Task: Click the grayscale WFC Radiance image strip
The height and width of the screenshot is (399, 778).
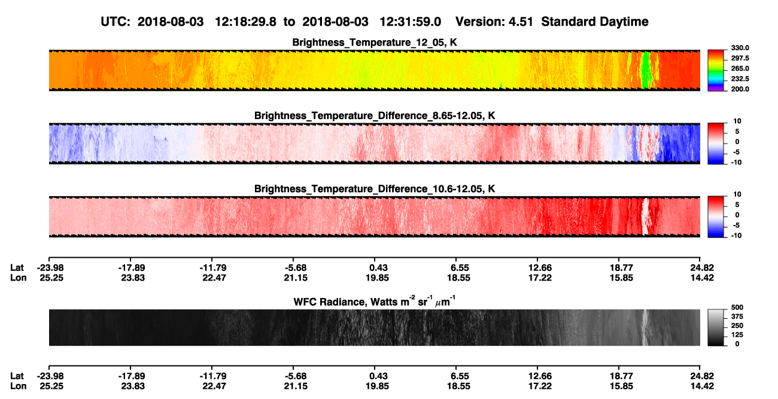Action: (x=374, y=327)
